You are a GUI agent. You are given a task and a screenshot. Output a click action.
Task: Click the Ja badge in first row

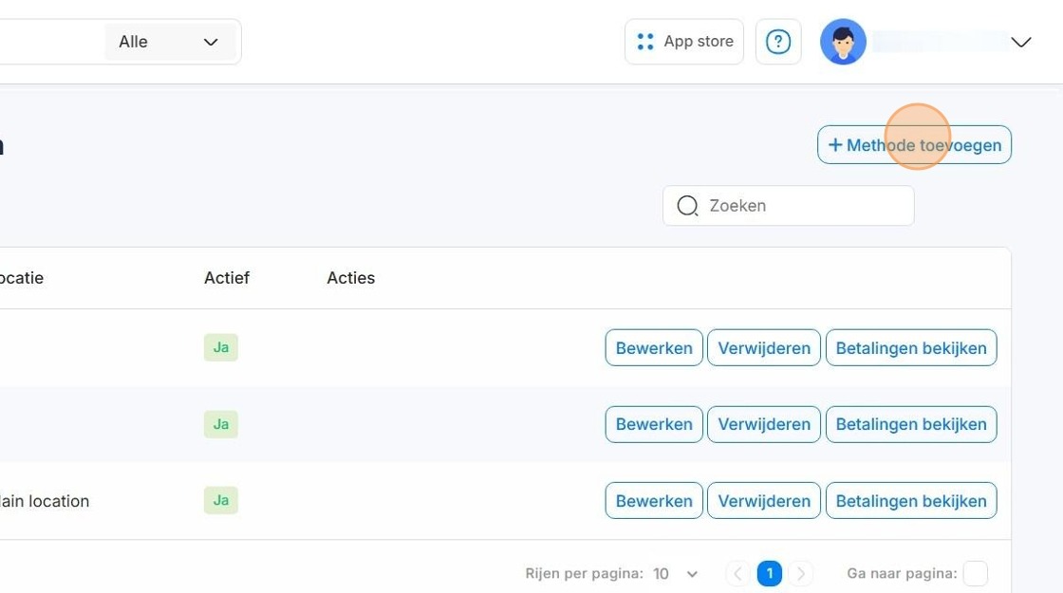[x=221, y=347]
